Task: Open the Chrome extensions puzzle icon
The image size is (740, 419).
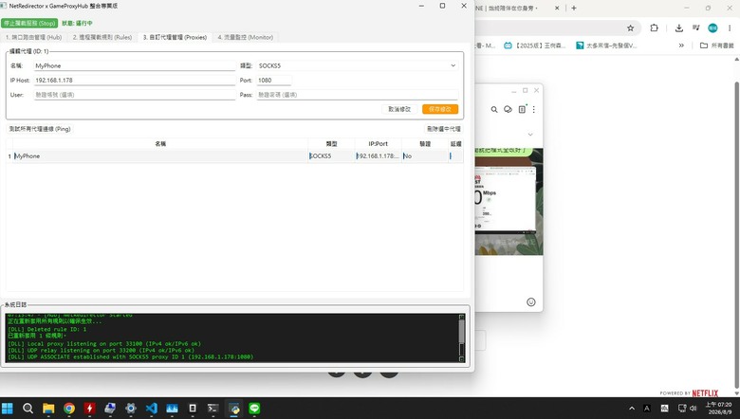Action: pyautogui.click(x=654, y=27)
